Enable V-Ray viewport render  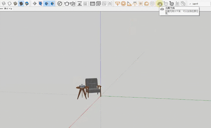pyautogui.click(x=80, y=4)
